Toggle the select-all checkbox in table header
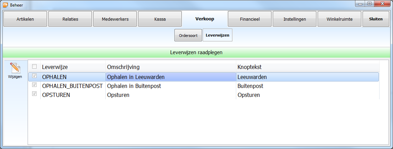The width and height of the screenshot is (393, 149). point(34,66)
